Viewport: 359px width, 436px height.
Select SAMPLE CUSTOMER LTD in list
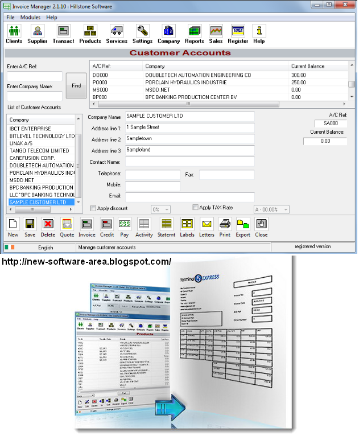(x=41, y=202)
